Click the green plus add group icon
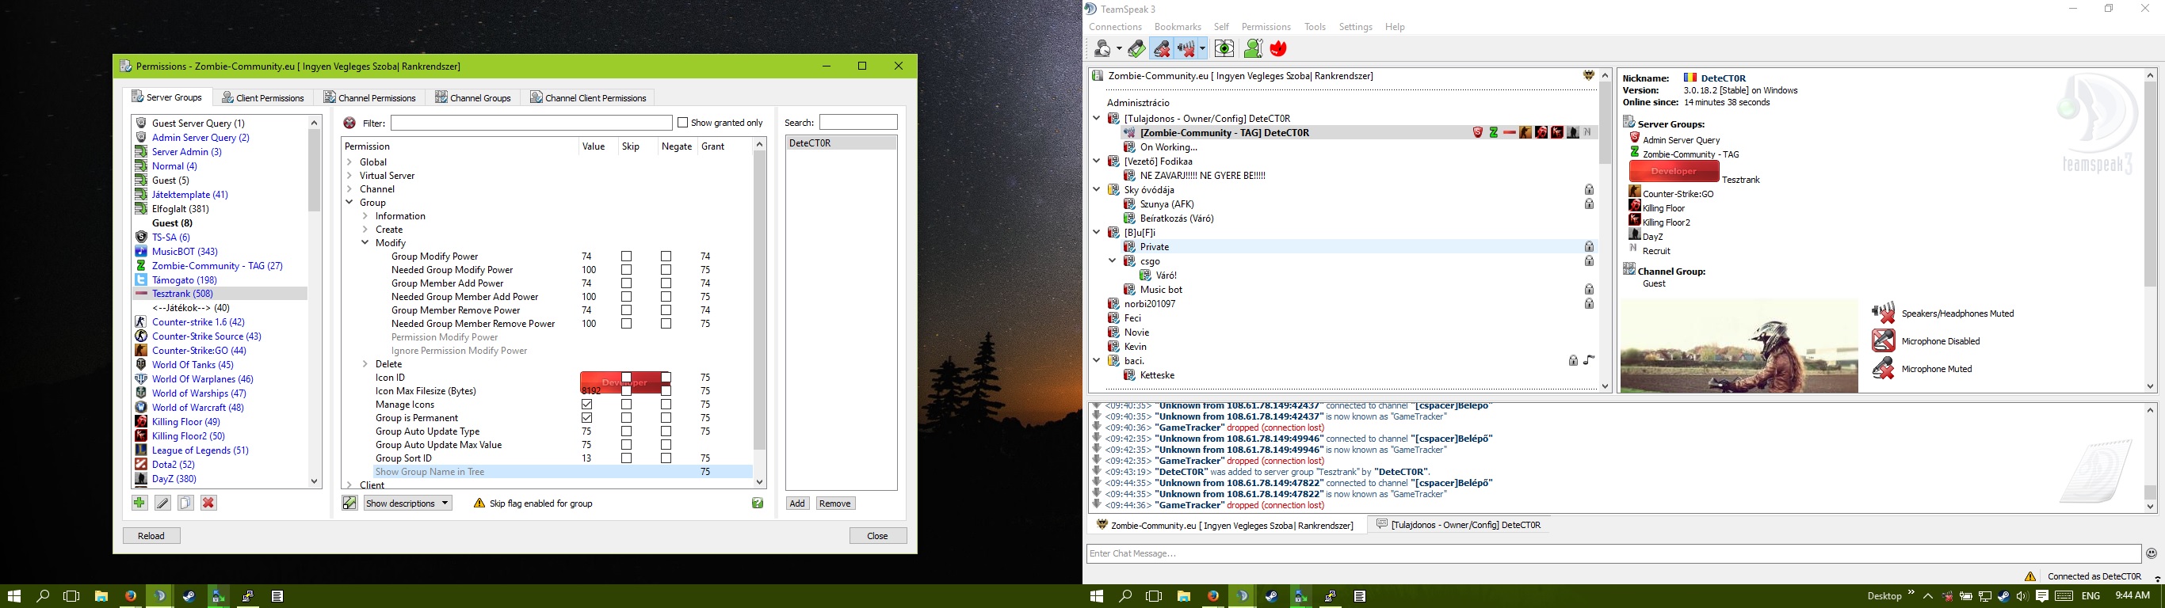The image size is (2165, 608). [x=139, y=503]
